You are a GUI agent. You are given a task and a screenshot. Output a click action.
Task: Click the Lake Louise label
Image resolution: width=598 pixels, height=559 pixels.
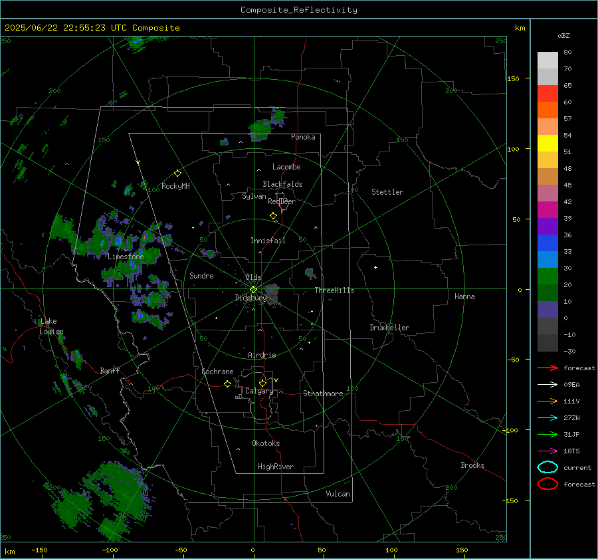[x=51, y=326]
